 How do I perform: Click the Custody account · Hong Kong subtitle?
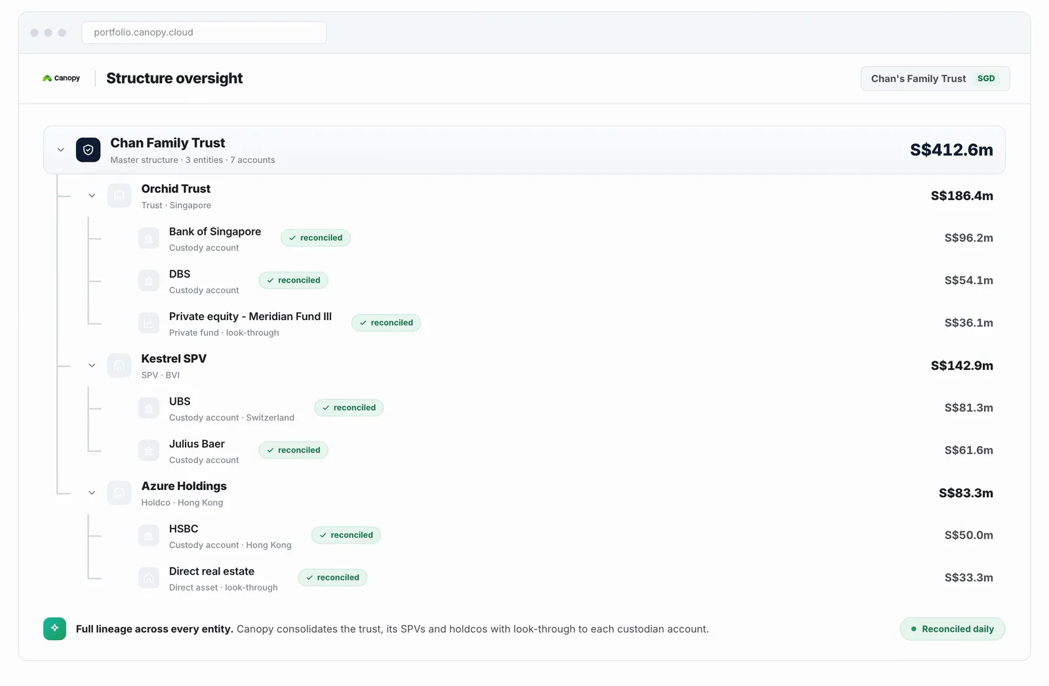click(x=230, y=545)
